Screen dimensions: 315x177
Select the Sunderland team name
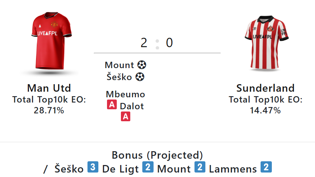(265, 88)
